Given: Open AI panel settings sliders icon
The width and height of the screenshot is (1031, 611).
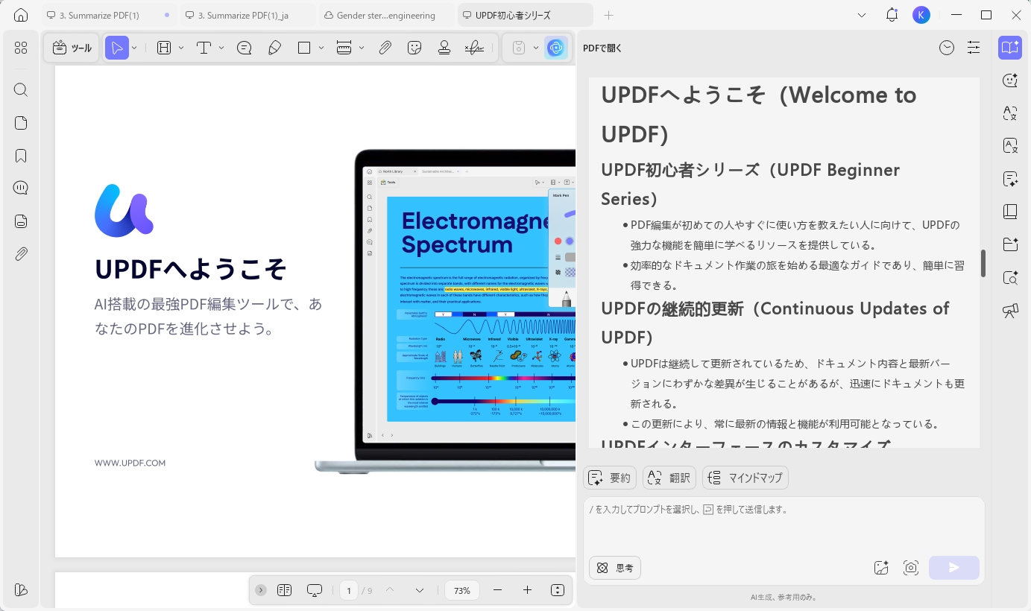Looking at the screenshot, I should pos(974,48).
